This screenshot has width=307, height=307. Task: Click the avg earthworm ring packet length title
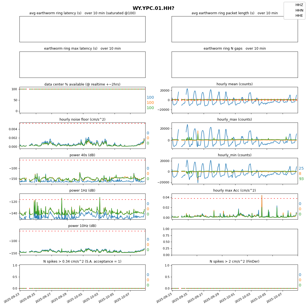[234, 13]
